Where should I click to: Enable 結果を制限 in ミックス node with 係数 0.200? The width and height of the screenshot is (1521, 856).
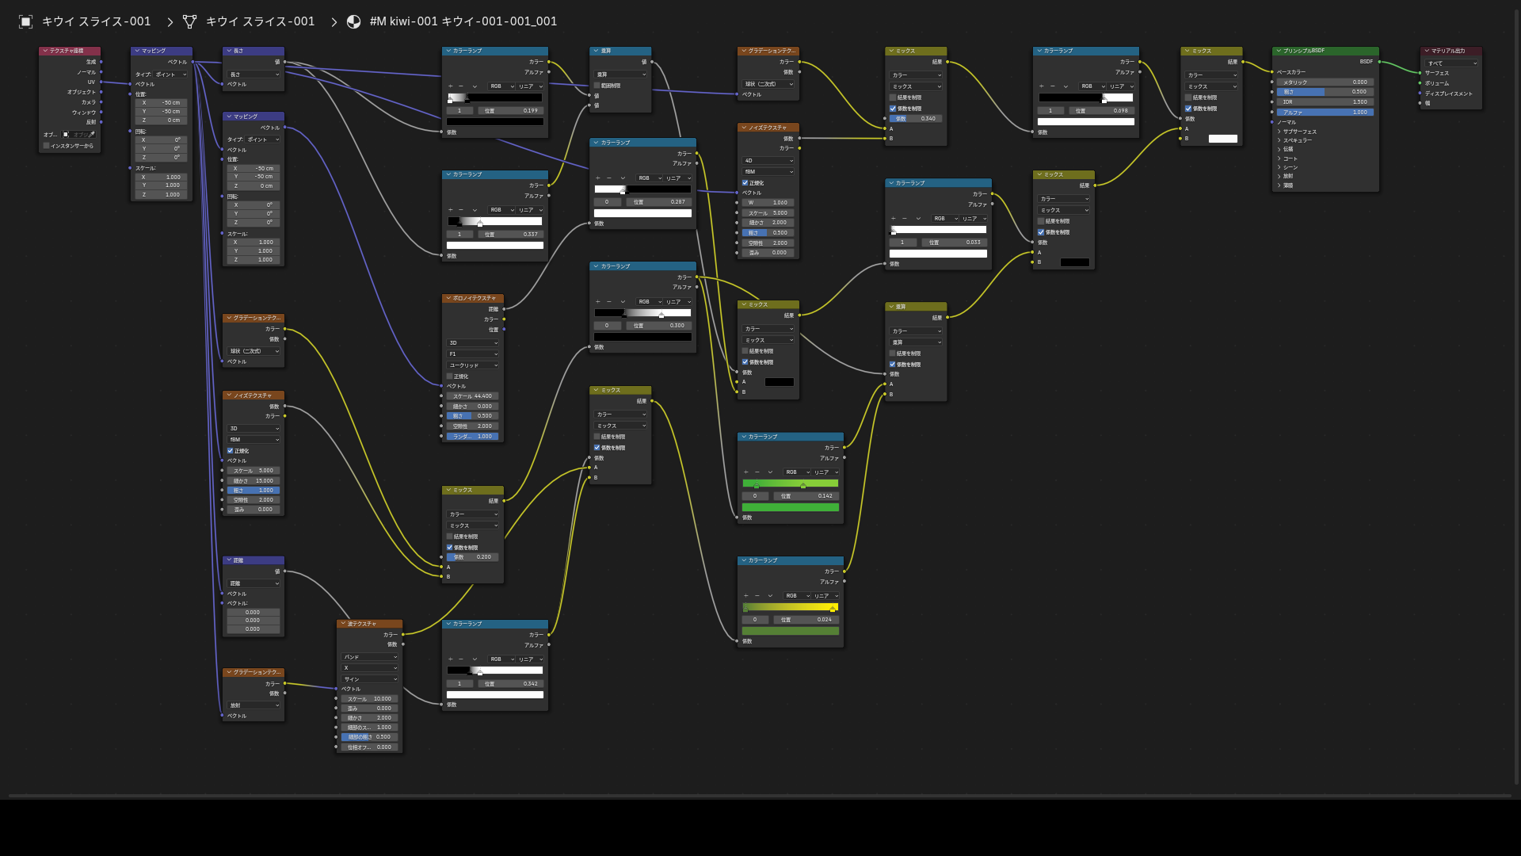(450, 537)
